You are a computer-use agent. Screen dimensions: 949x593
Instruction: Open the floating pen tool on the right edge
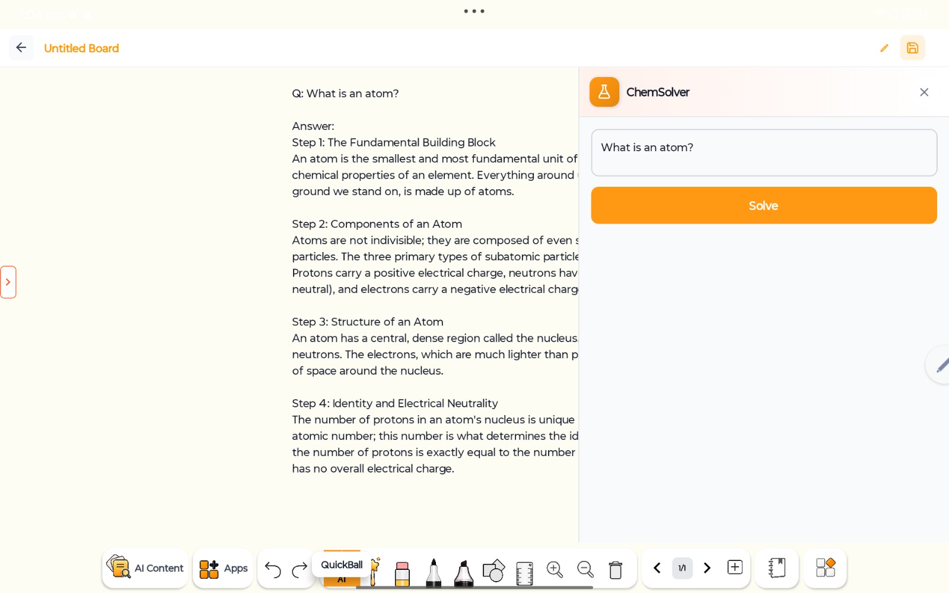point(940,365)
